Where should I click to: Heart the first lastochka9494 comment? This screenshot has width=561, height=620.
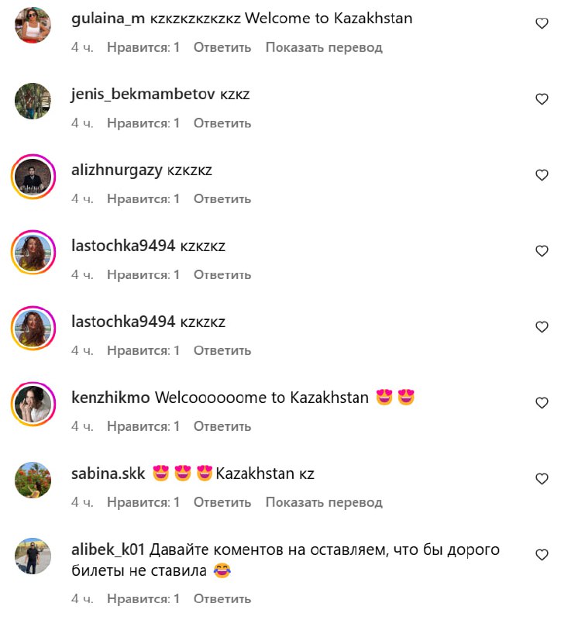point(542,250)
